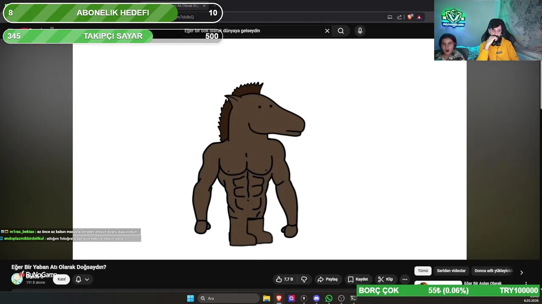Image resolution: width=542 pixels, height=304 pixels.
Task: Open terminal app from taskbar
Action: [x=353, y=299]
